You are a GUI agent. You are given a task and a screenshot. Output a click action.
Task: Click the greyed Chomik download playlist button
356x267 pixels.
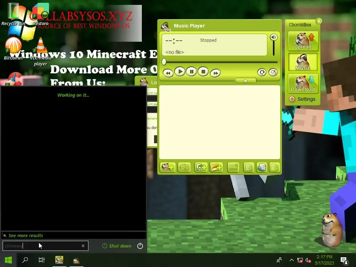pos(184,167)
